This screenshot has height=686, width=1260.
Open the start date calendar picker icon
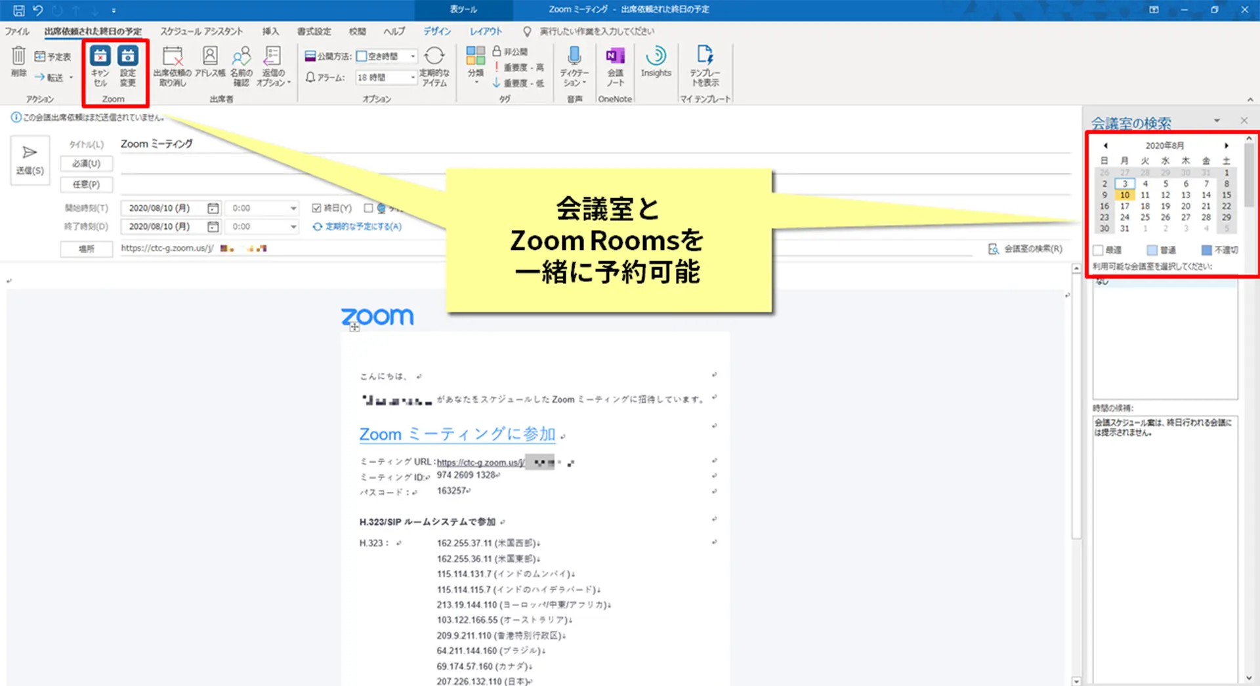(213, 208)
